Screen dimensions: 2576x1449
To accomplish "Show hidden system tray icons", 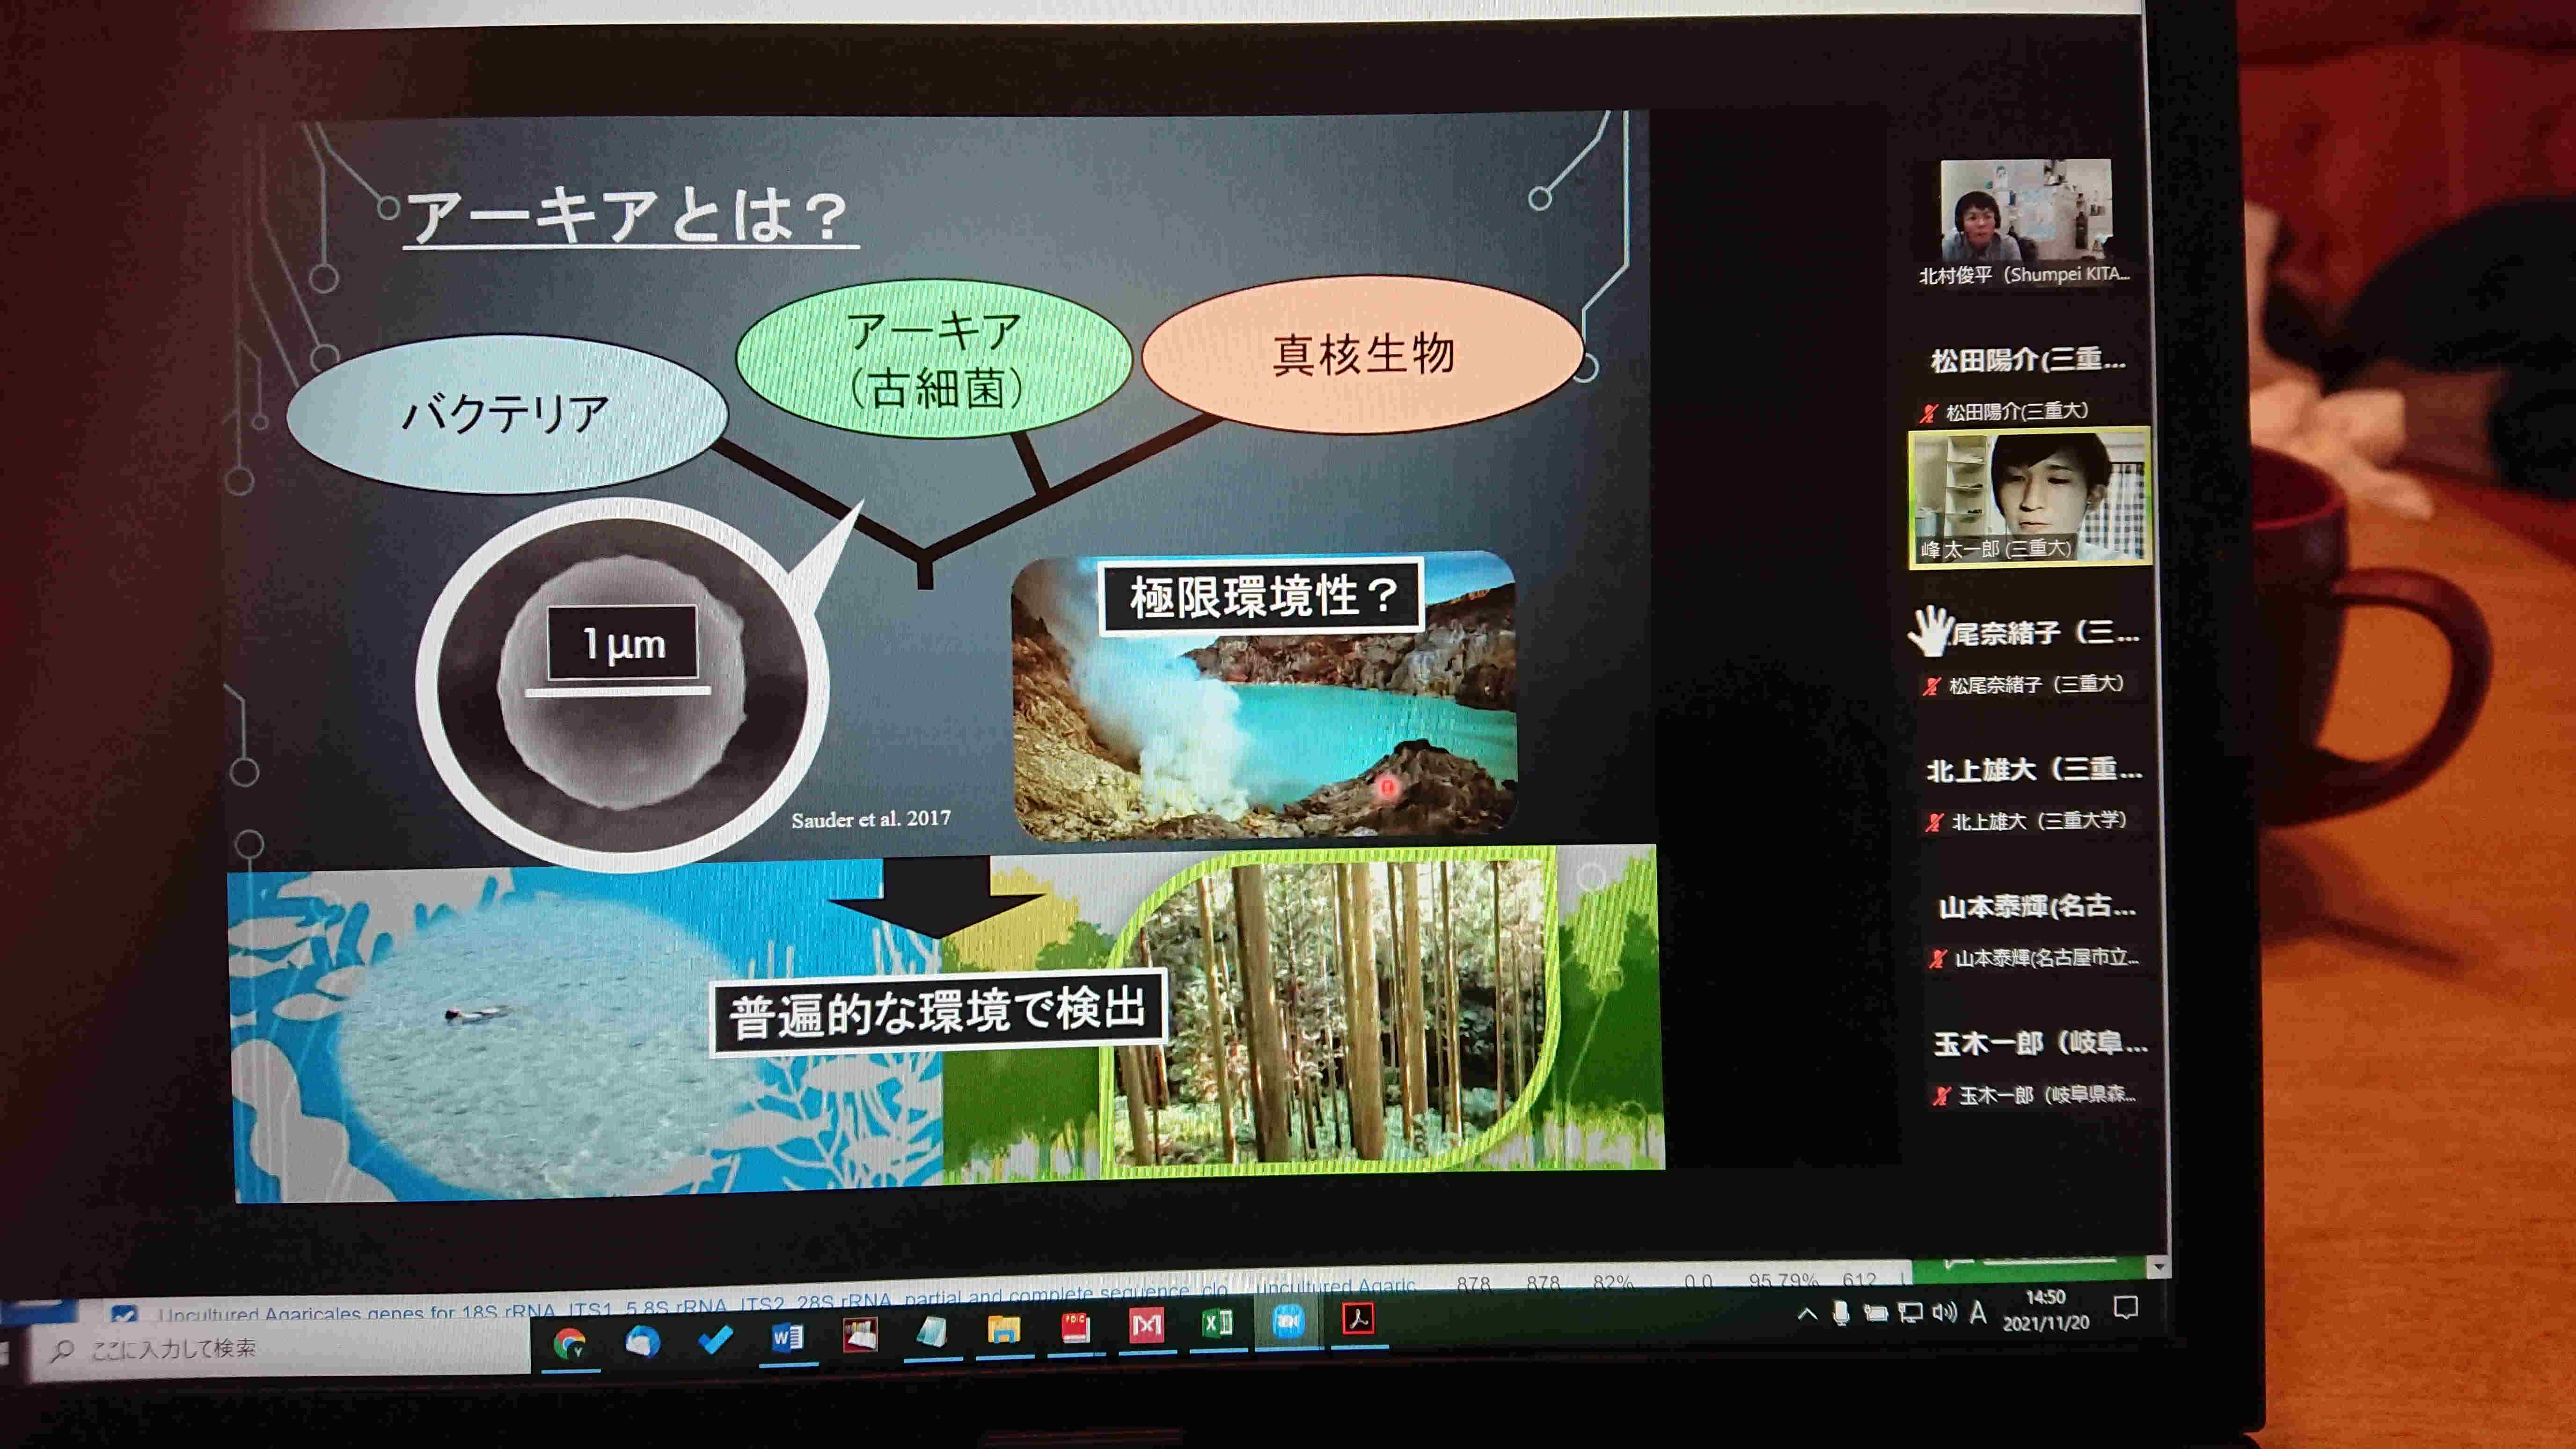I will tap(1807, 1314).
